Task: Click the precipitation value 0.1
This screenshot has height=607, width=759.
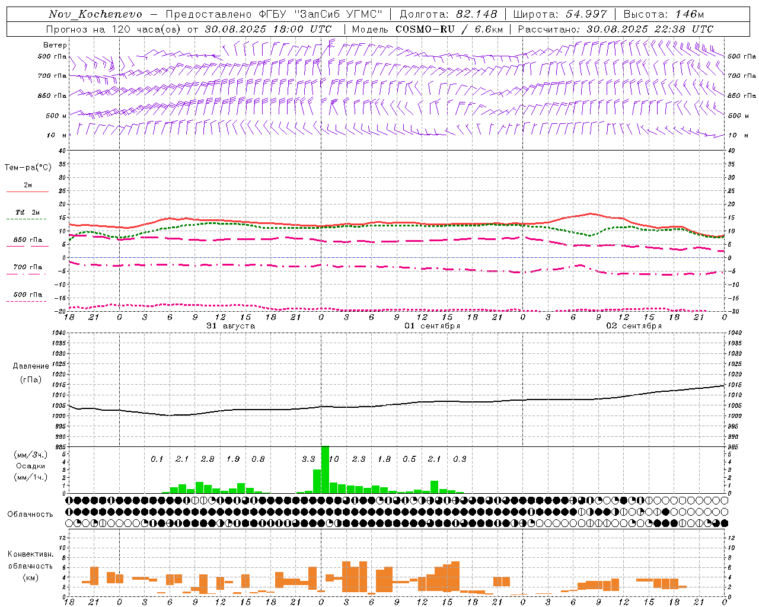Action: click(x=157, y=459)
